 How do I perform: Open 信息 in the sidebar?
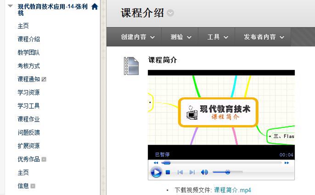click(x=23, y=186)
